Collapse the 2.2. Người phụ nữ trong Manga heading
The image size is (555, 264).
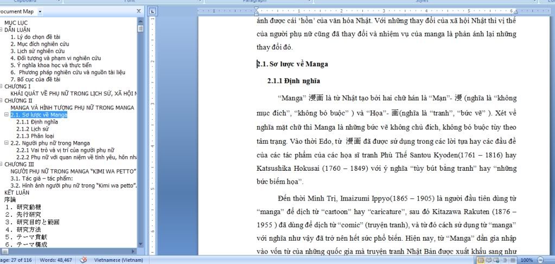pyautogui.click(x=6, y=143)
